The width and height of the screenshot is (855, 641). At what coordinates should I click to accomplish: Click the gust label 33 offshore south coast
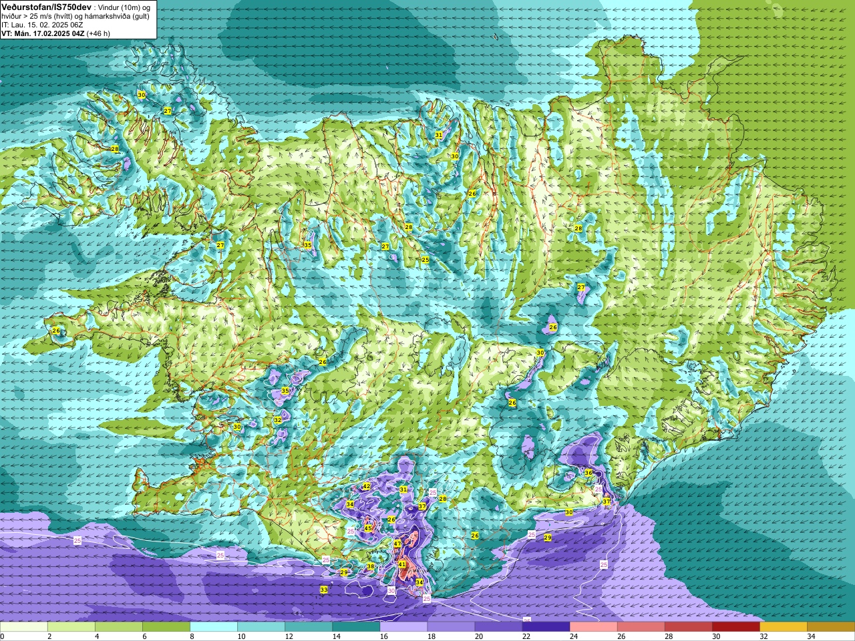[x=324, y=590]
